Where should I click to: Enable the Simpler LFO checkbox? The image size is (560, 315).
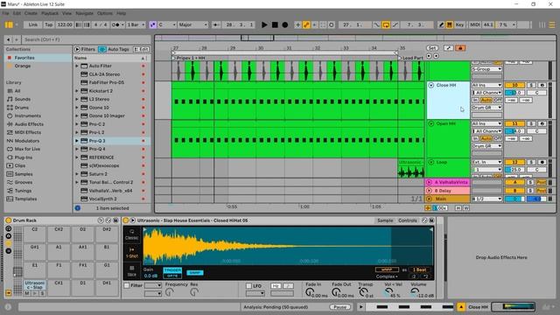click(x=248, y=286)
